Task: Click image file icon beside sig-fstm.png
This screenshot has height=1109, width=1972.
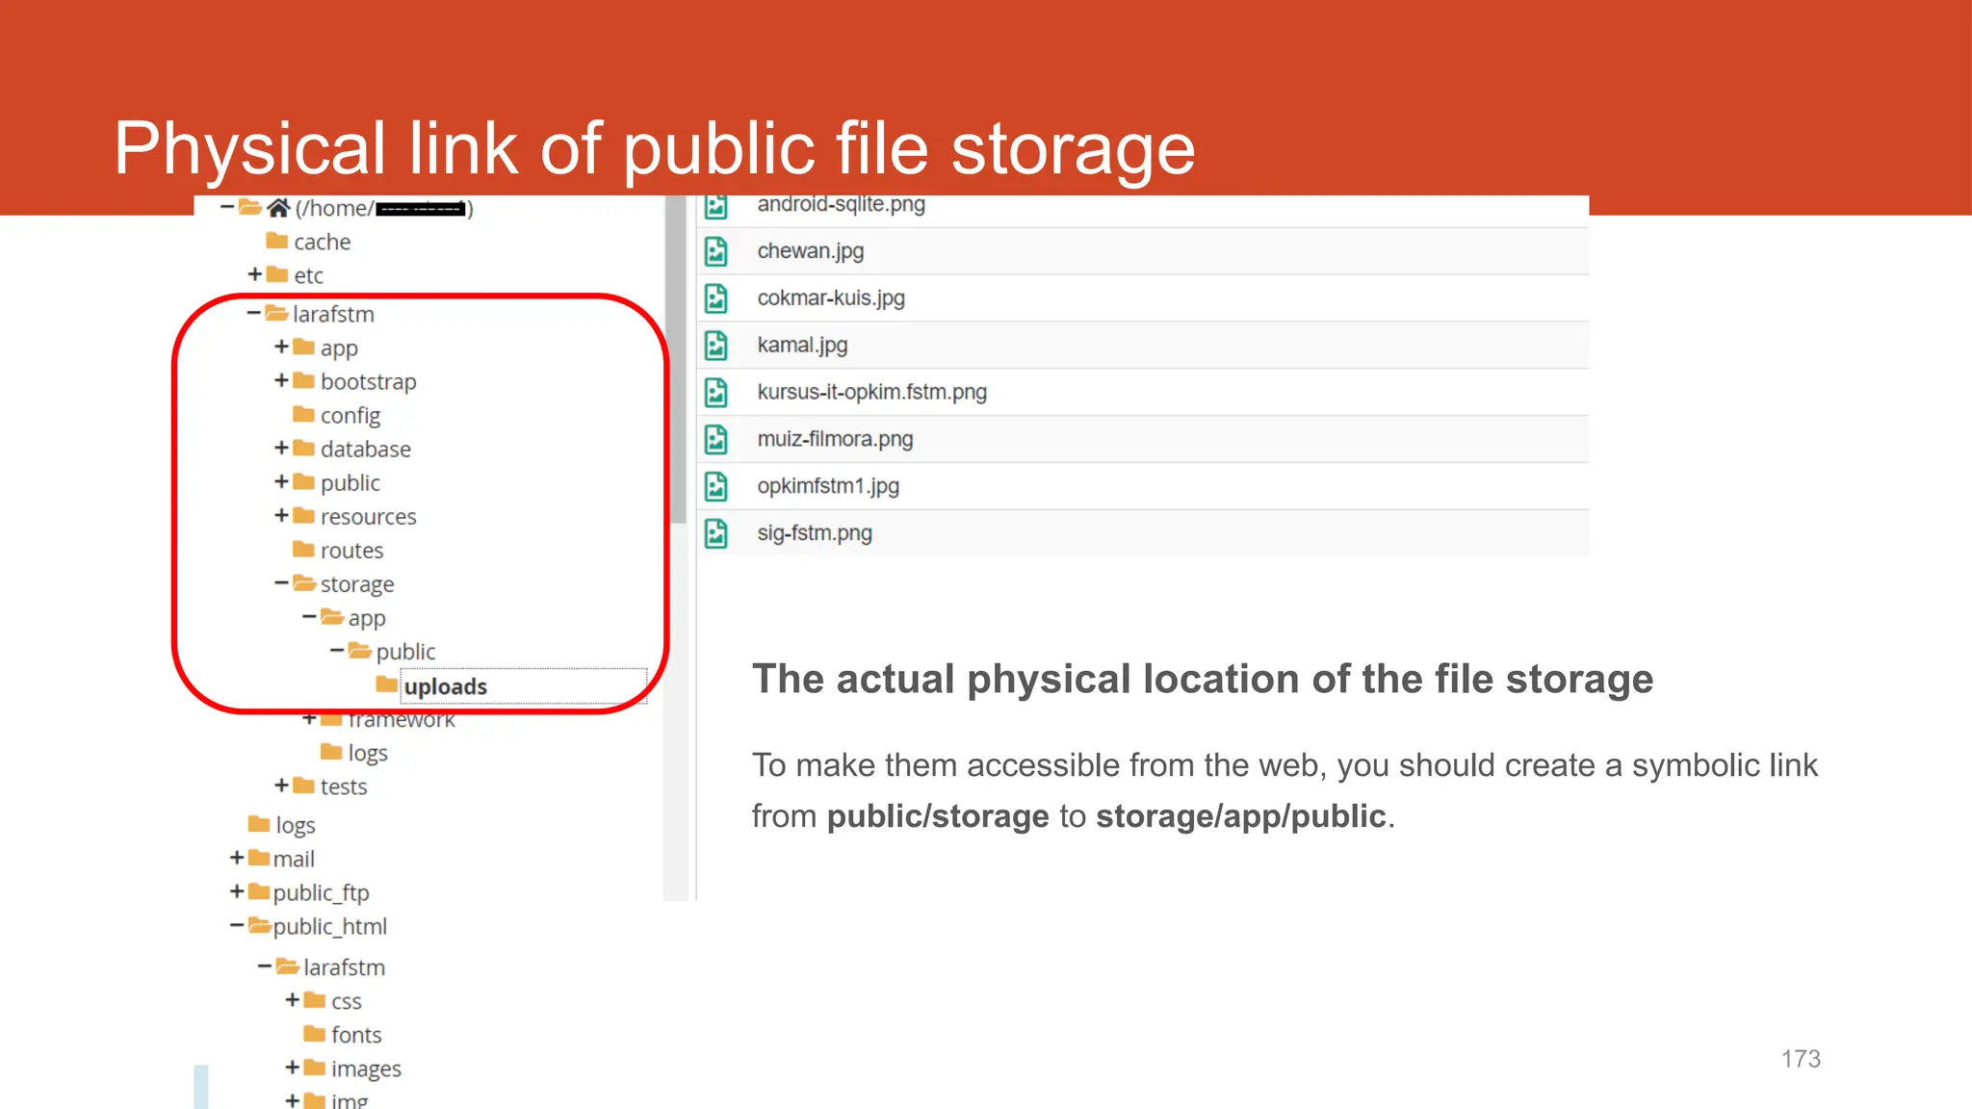Action: click(716, 533)
